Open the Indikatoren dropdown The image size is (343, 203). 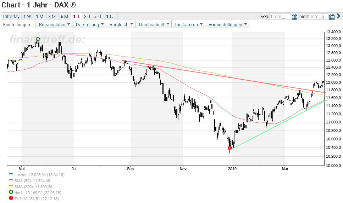189,24
